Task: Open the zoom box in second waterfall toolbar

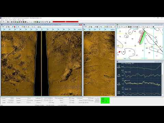Action: coord(86,27)
